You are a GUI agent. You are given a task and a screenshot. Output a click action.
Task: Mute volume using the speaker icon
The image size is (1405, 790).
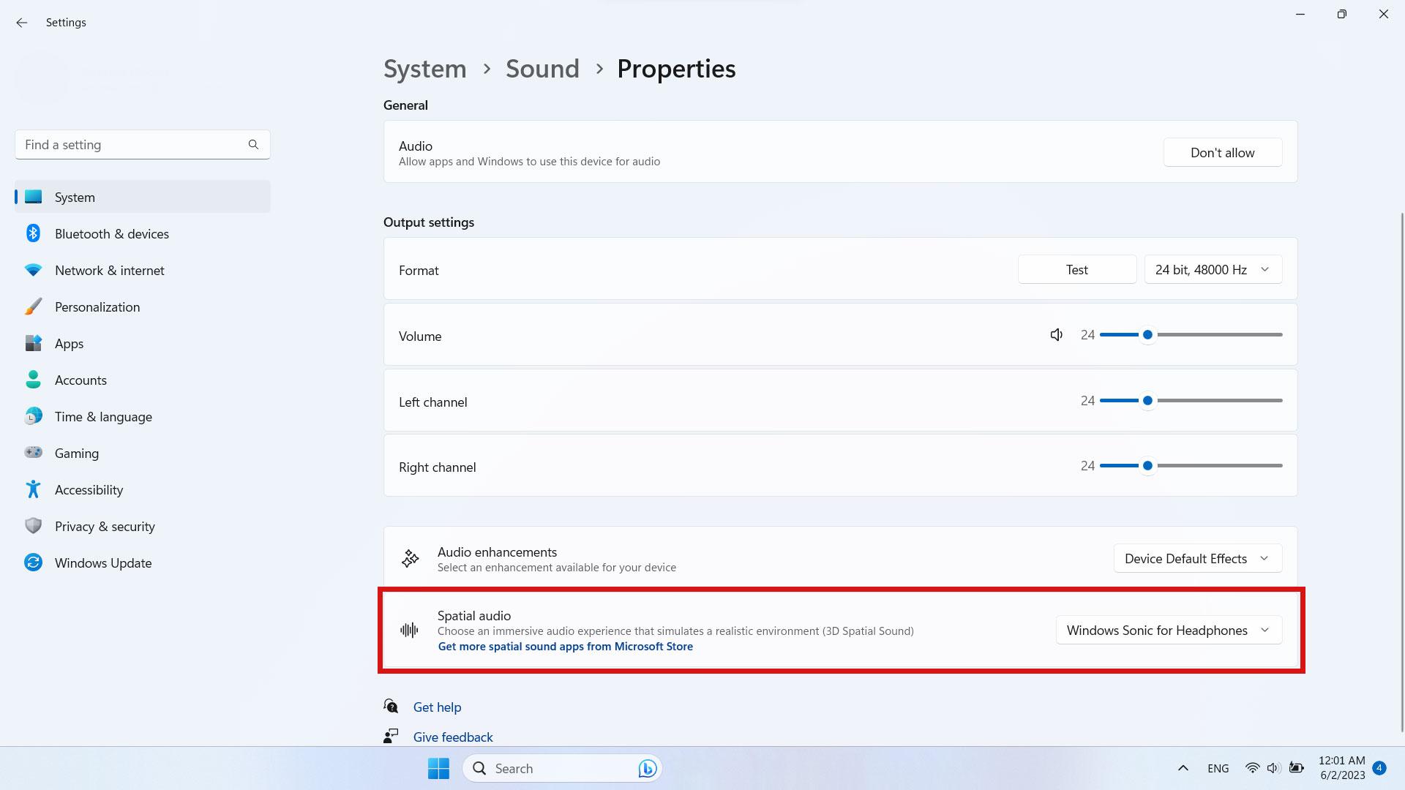1056,335
